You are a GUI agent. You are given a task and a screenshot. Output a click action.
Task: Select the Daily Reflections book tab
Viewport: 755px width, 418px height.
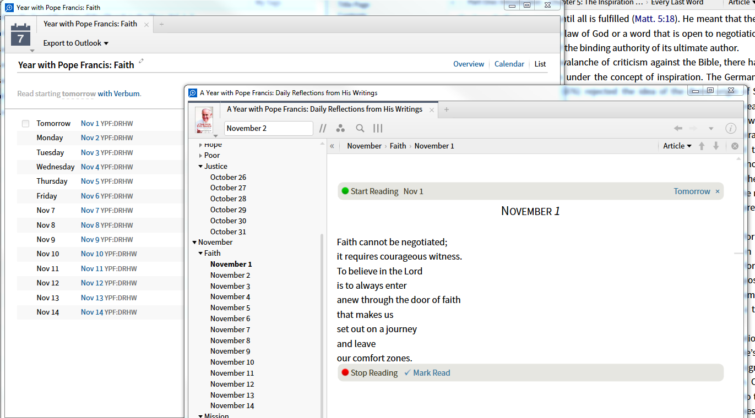coord(324,109)
